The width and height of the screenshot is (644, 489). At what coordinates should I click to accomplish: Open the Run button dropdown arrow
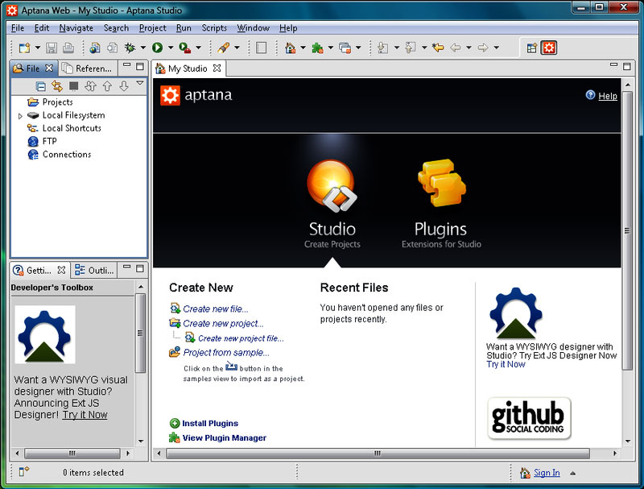click(x=171, y=48)
